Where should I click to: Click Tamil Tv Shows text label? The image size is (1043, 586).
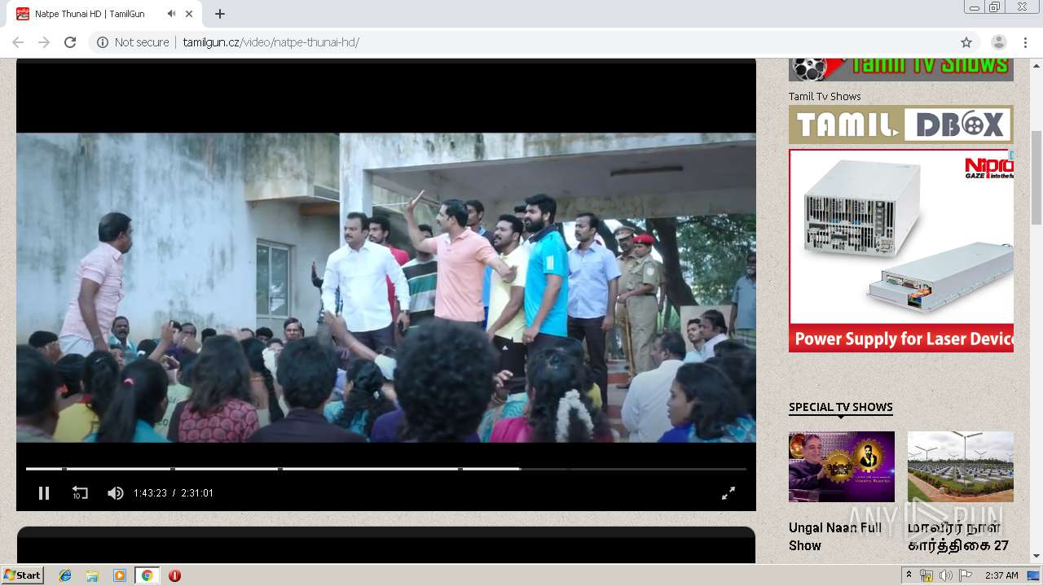[x=825, y=96]
